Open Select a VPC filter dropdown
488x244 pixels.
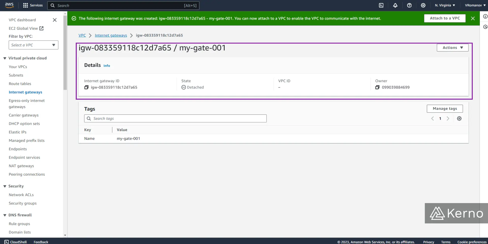[33, 45]
